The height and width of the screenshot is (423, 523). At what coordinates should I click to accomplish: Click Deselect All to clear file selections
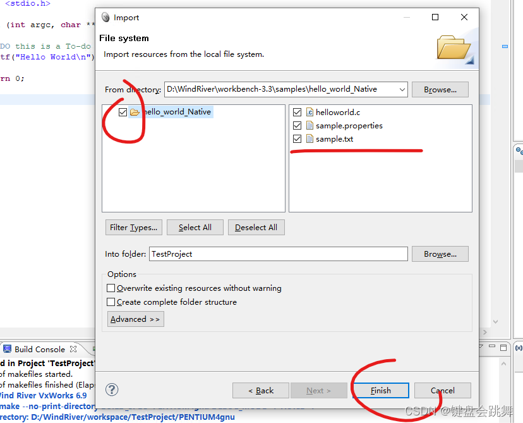pyautogui.click(x=256, y=227)
